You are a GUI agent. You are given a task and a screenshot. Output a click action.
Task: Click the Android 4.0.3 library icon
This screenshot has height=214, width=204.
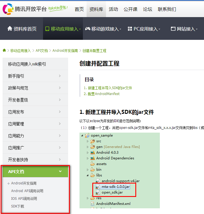click(x=93, y=153)
